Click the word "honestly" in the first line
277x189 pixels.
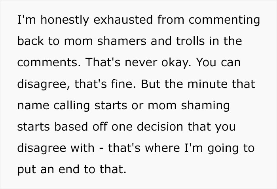click(59, 21)
